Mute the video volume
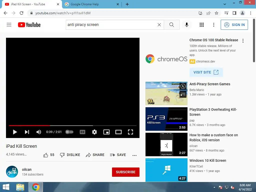The width and height of the screenshot is (256, 192). (39, 132)
